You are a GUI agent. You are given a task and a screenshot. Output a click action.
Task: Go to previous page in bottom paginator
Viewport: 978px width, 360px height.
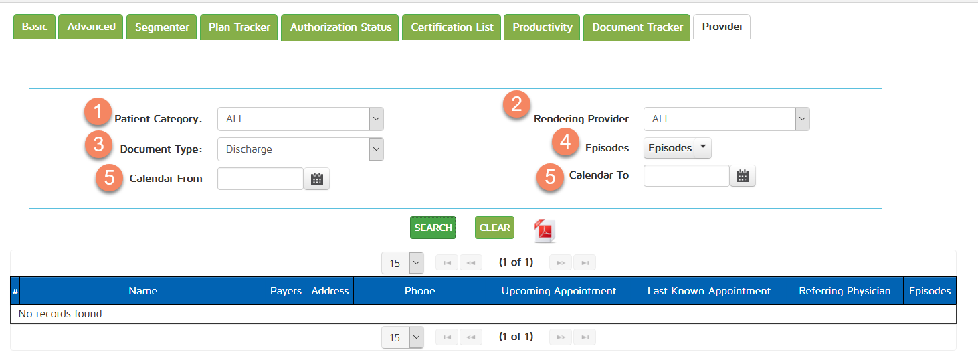(470, 337)
